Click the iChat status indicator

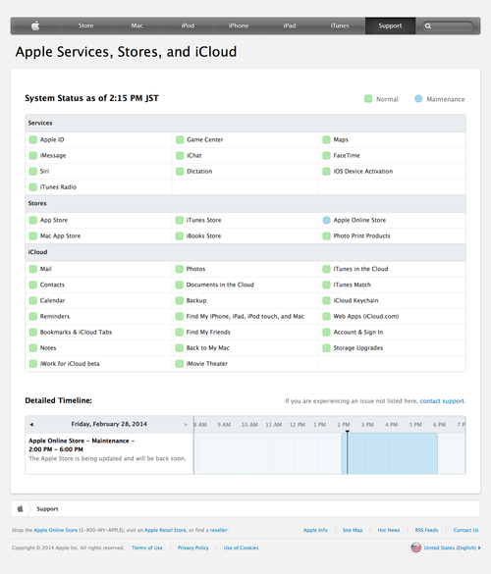pyautogui.click(x=180, y=155)
